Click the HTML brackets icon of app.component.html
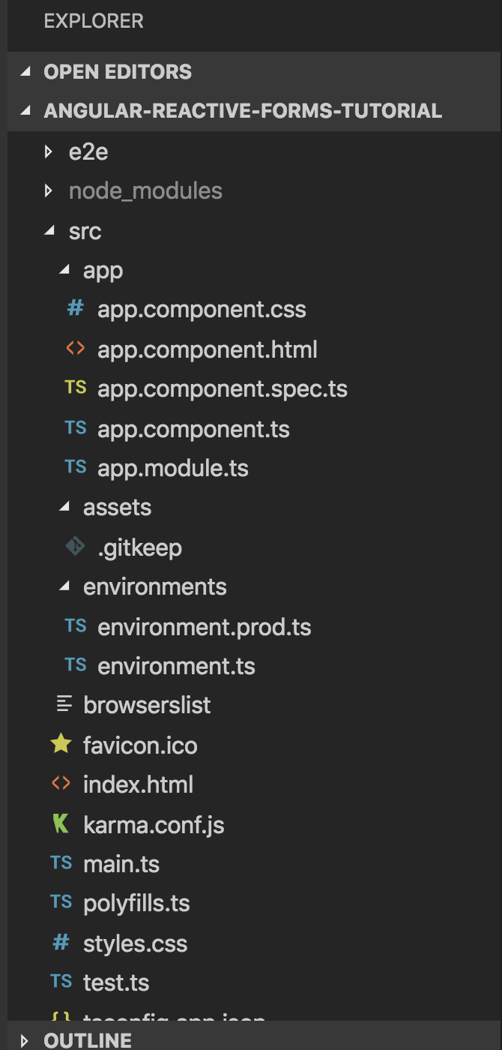Viewport: 502px width, 1050px height. [75, 349]
